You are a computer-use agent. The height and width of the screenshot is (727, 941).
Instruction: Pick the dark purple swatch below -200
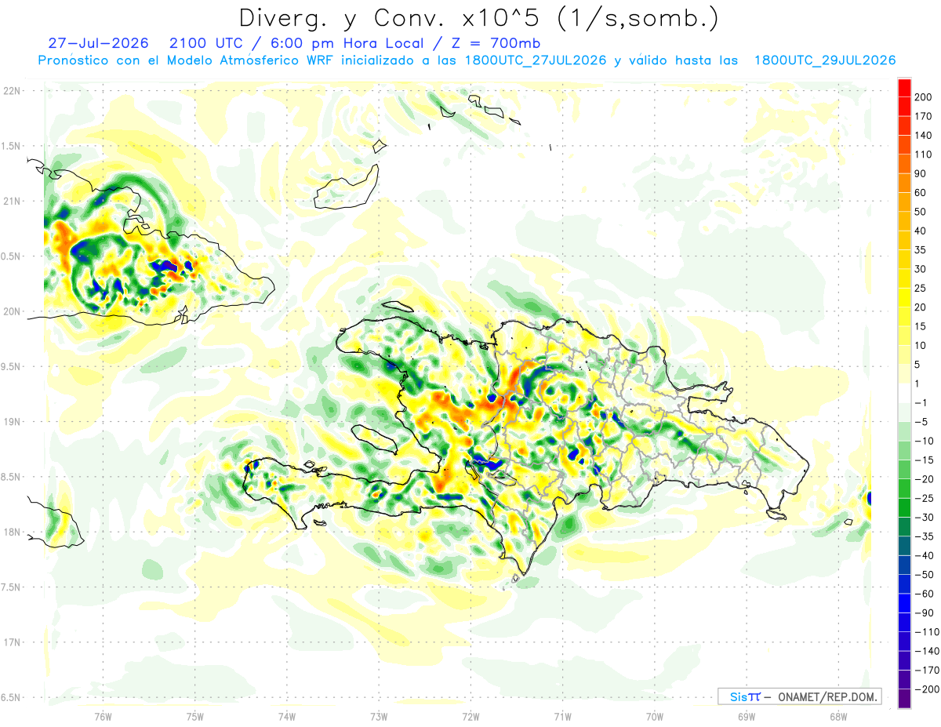pos(904,698)
